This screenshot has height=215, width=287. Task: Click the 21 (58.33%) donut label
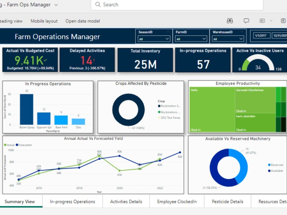pyautogui.click(x=210, y=187)
